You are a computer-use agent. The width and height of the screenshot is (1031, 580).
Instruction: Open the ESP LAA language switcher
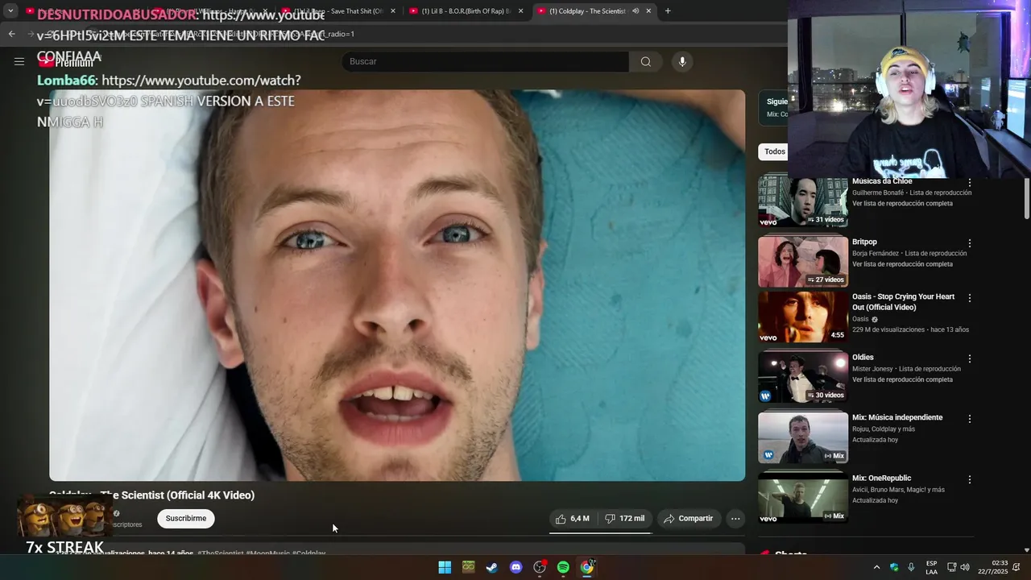pyautogui.click(x=931, y=567)
